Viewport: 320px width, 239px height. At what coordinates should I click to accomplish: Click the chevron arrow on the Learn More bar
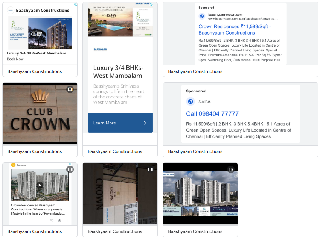[145, 123]
